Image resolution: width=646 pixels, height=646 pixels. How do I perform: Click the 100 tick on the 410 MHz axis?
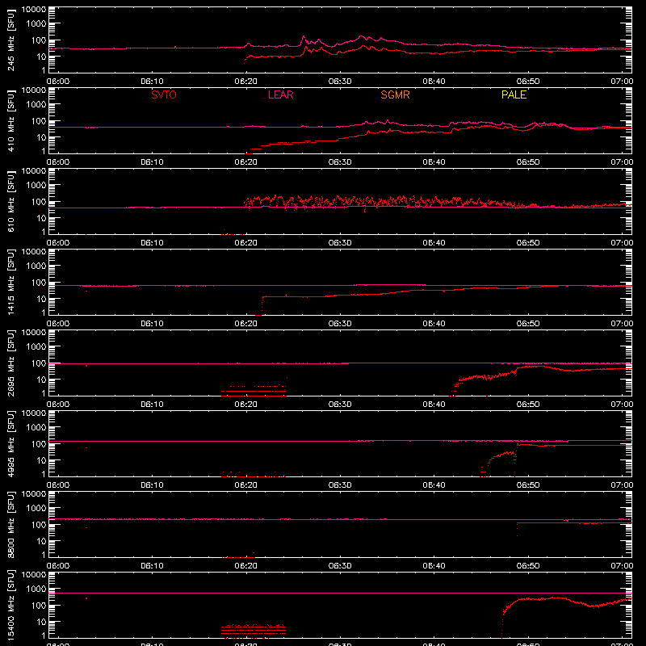click(40, 121)
